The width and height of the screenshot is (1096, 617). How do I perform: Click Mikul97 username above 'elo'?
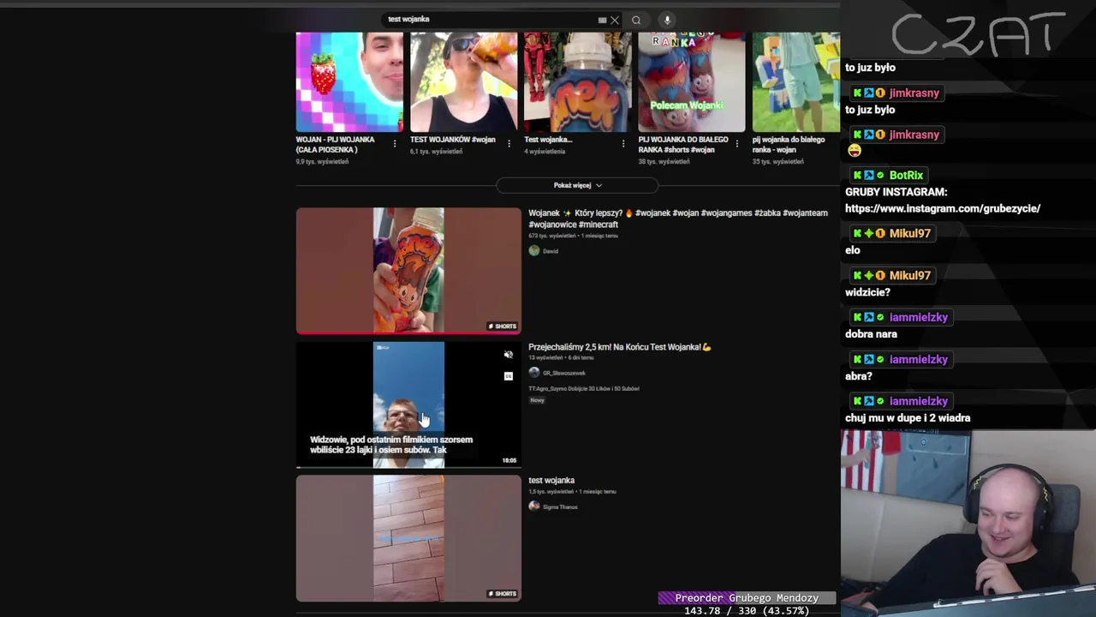909,233
